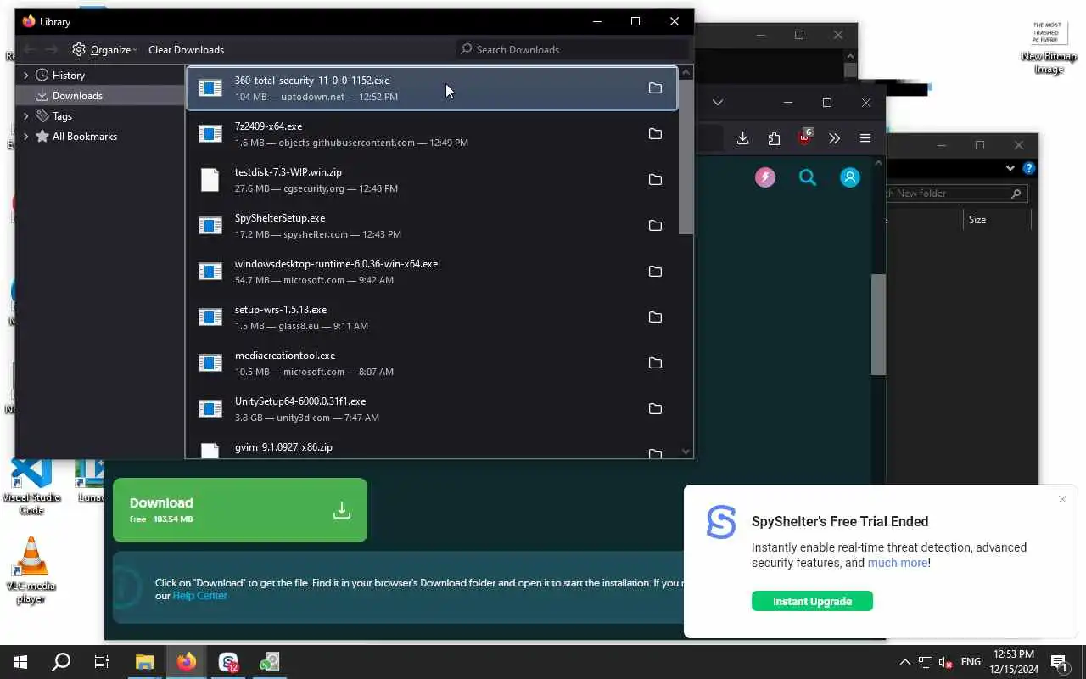This screenshot has height=679, width=1086.
Task: Open the much more link
Action: [x=898, y=563]
